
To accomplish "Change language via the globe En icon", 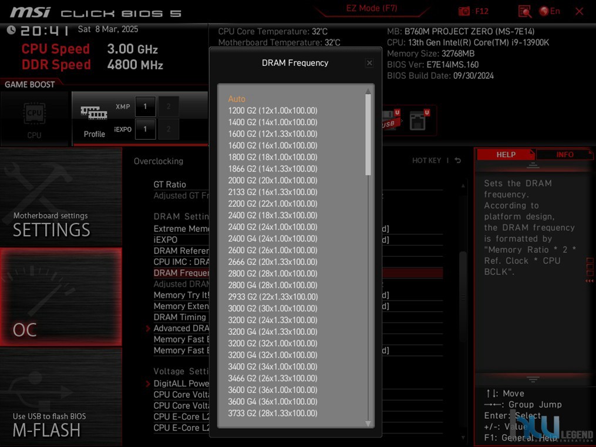I will click(x=550, y=11).
